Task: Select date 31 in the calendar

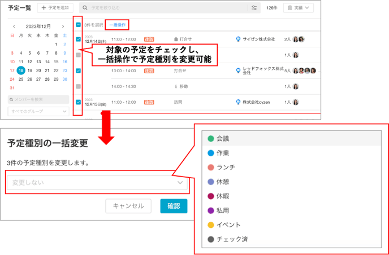Action: (x=12, y=88)
